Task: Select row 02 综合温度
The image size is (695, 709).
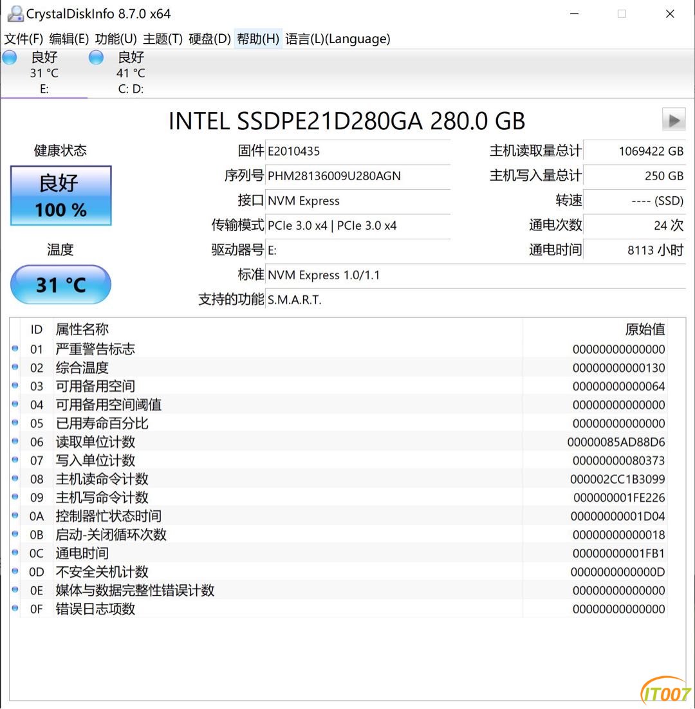Action: pyautogui.click(x=338, y=367)
